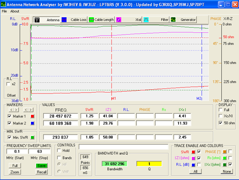Screen dimensions: 239x180
Task: Click the Generator green icon
Action: [173, 20]
